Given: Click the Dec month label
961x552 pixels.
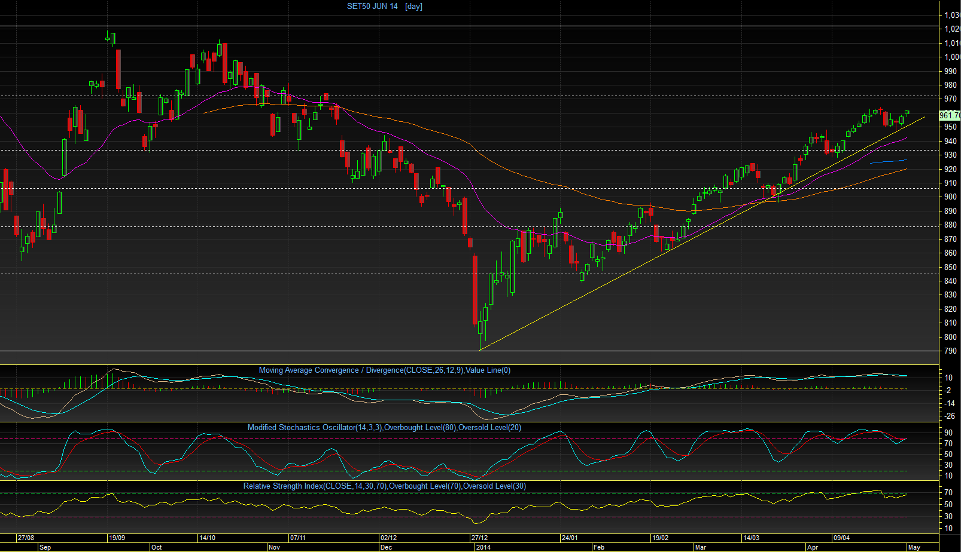Looking at the screenshot, I should click(387, 547).
